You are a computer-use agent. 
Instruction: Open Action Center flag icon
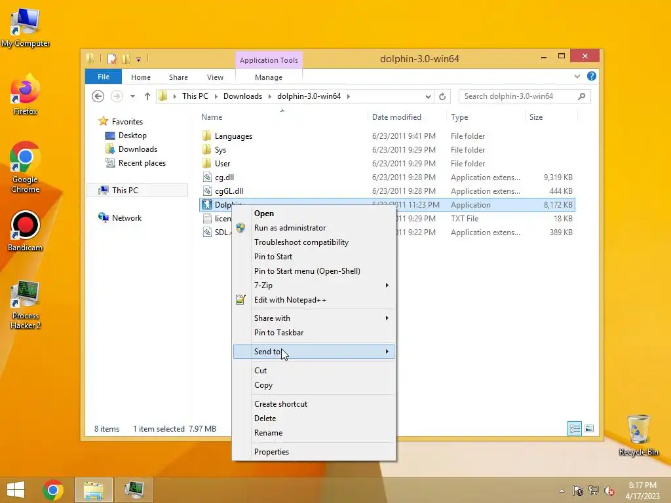(578, 491)
